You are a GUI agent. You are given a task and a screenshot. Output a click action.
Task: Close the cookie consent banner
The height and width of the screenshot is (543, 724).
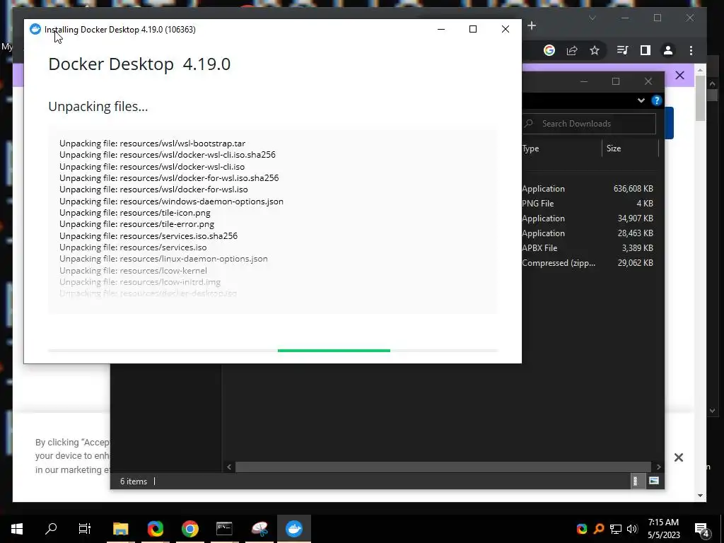678,457
